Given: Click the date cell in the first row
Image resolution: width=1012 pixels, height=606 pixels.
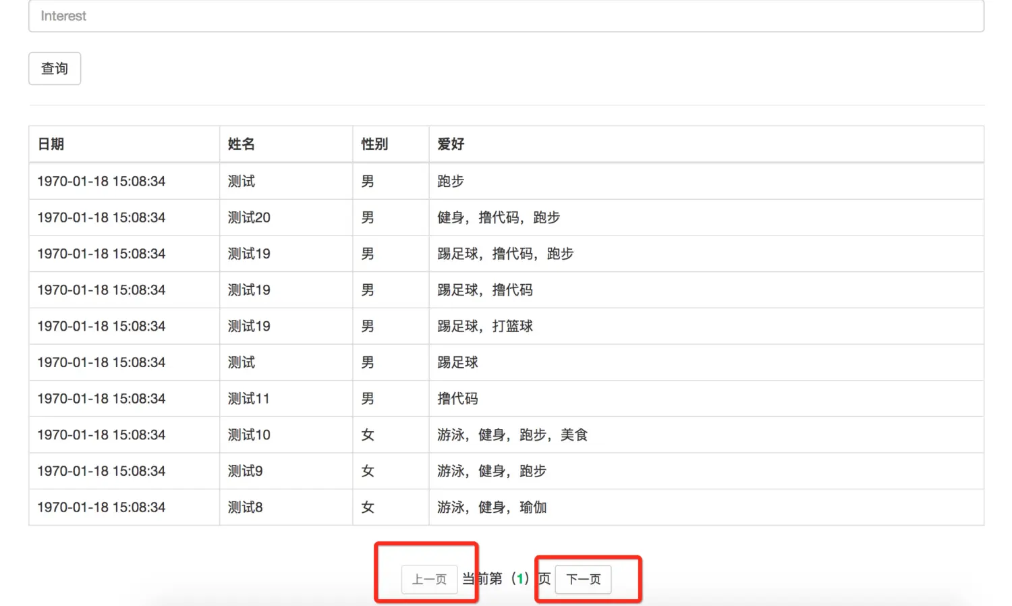Looking at the screenshot, I should pos(101,181).
